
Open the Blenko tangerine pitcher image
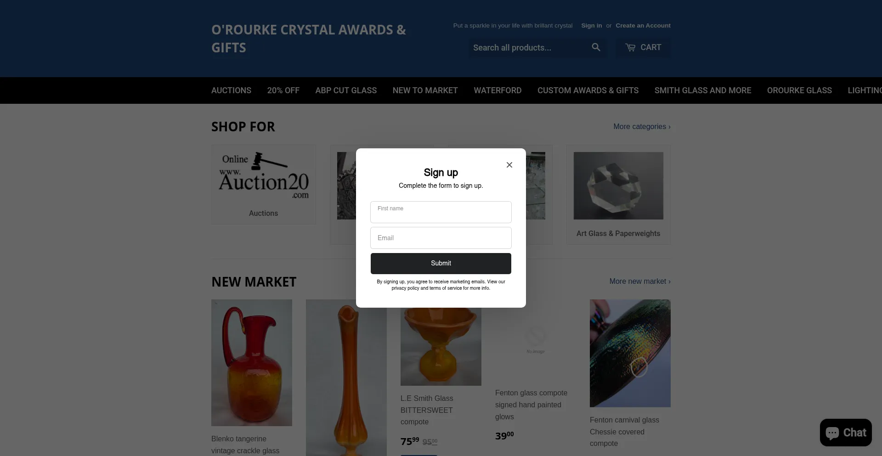[x=252, y=363]
